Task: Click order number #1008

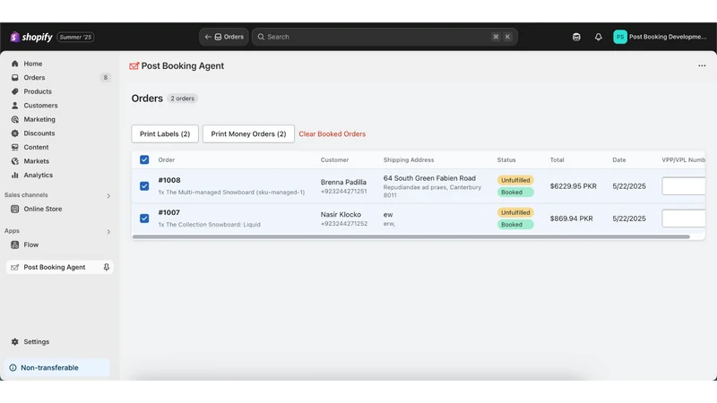Action: click(169, 181)
